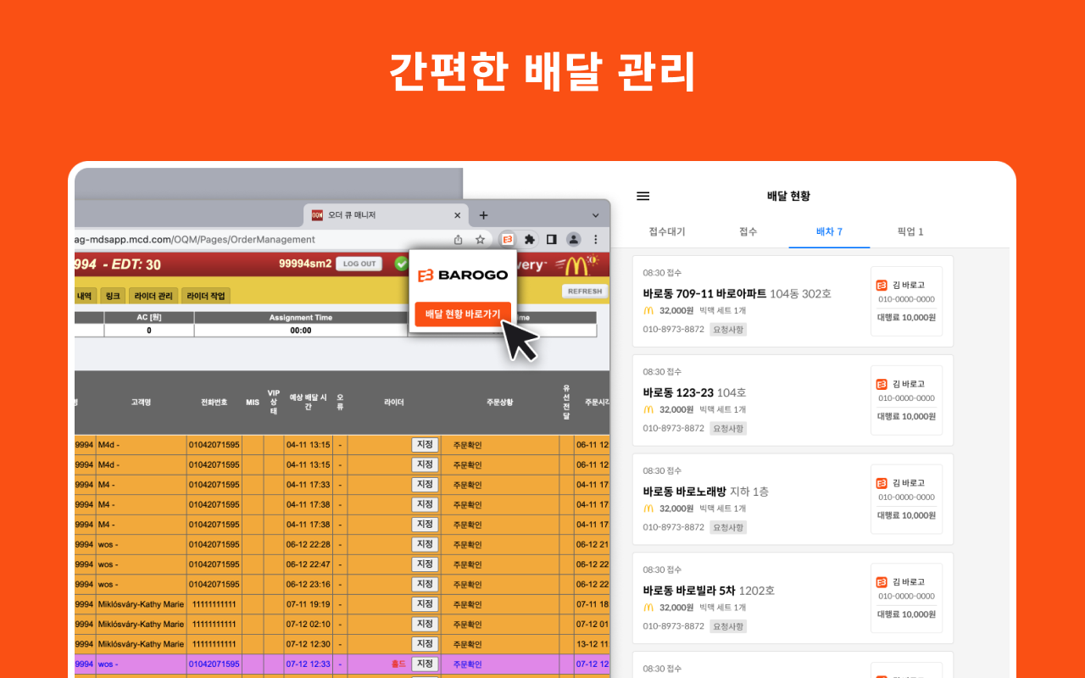Click the OQM favicon on the browser tab
Viewport: 1085px width, 678px height.
pyautogui.click(x=317, y=215)
